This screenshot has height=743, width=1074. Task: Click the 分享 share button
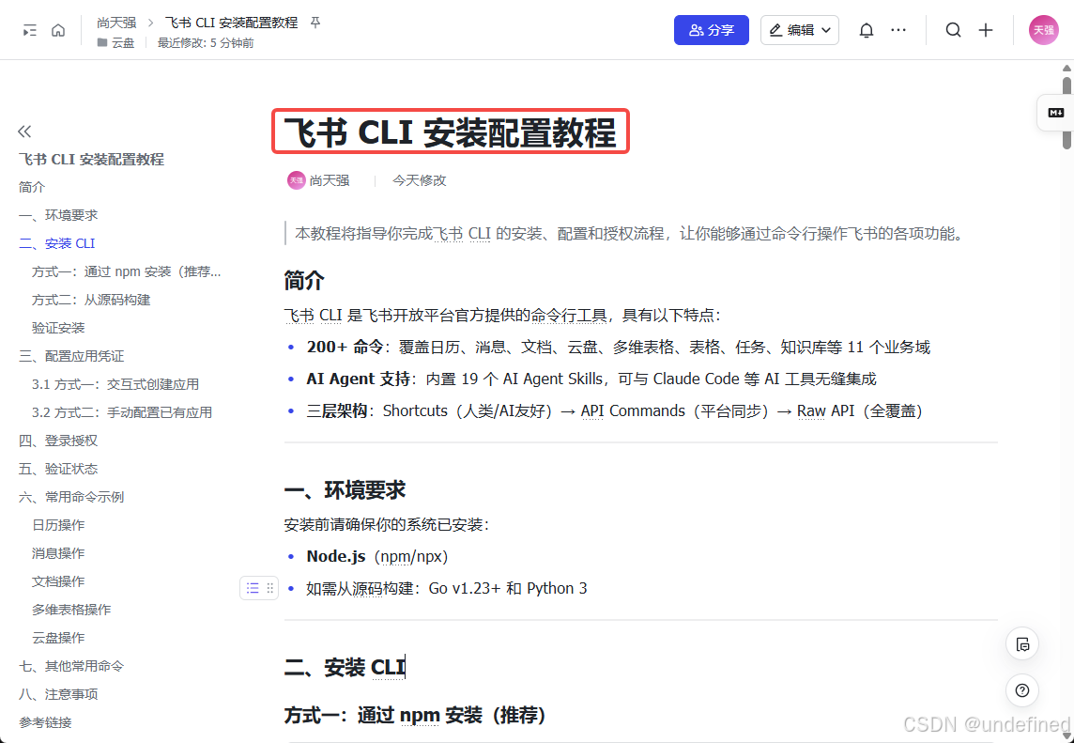[x=711, y=30]
